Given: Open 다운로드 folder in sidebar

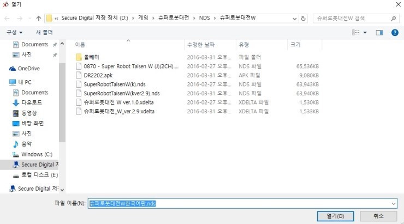Looking at the screenshot, I should click(27, 102).
